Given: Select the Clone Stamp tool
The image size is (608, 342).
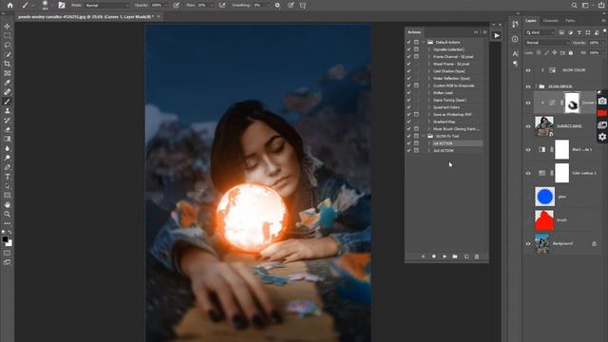Looking at the screenshot, I should (7, 111).
